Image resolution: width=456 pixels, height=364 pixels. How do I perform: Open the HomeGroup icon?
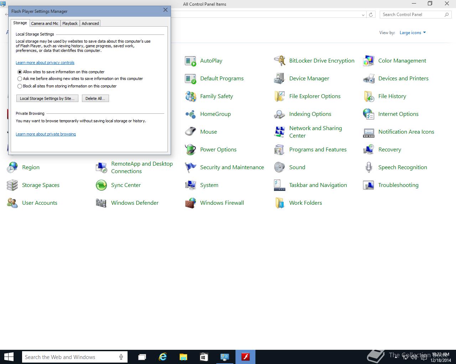[x=191, y=114]
